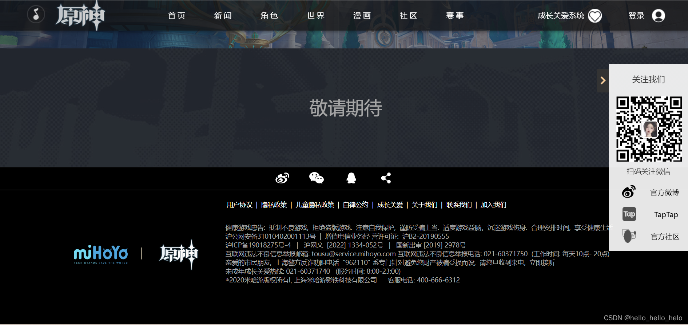688x325 pixels.
Task: Click 沪ICP备19018275号-4 text
Action: [258, 245]
